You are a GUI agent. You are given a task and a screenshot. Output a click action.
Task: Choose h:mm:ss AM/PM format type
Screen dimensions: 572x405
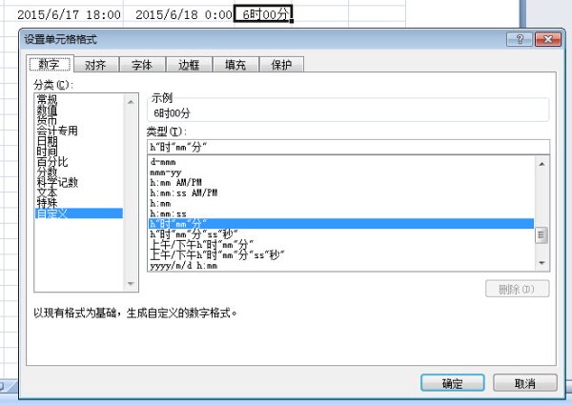[183, 192]
